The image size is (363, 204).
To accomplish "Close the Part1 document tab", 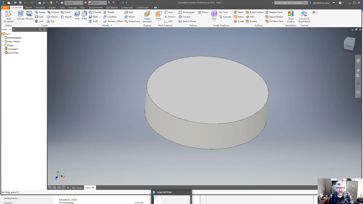I will (x=93, y=188).
